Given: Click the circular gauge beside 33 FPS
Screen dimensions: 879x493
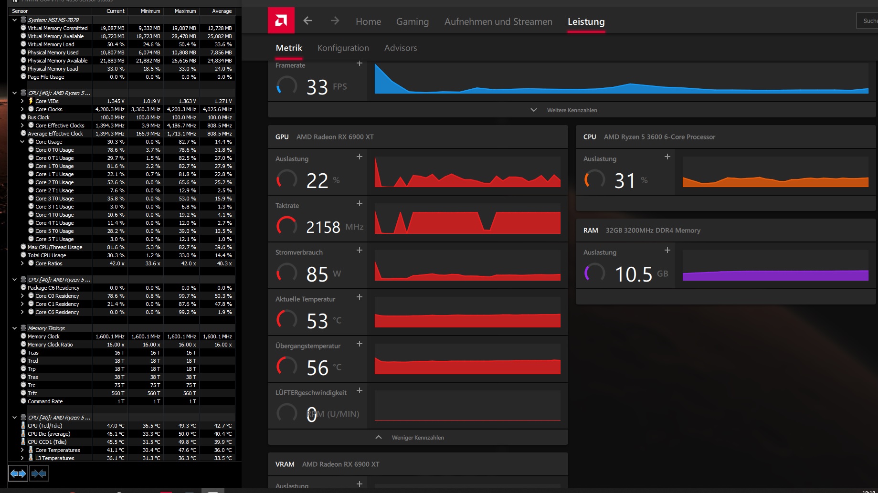Looking at the screenshot, I should coord(287,86).
